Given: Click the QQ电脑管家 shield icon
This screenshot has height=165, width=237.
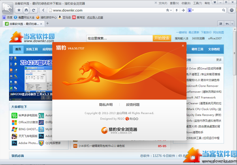Looking at the screenshot, I should (41, 143).
